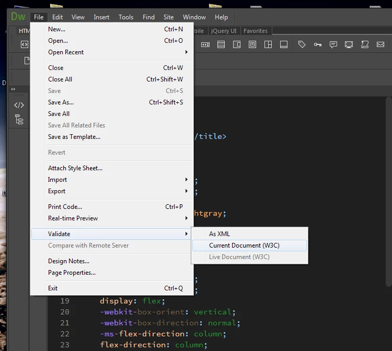Click the new document icon below Insert panel

(27, 61)
